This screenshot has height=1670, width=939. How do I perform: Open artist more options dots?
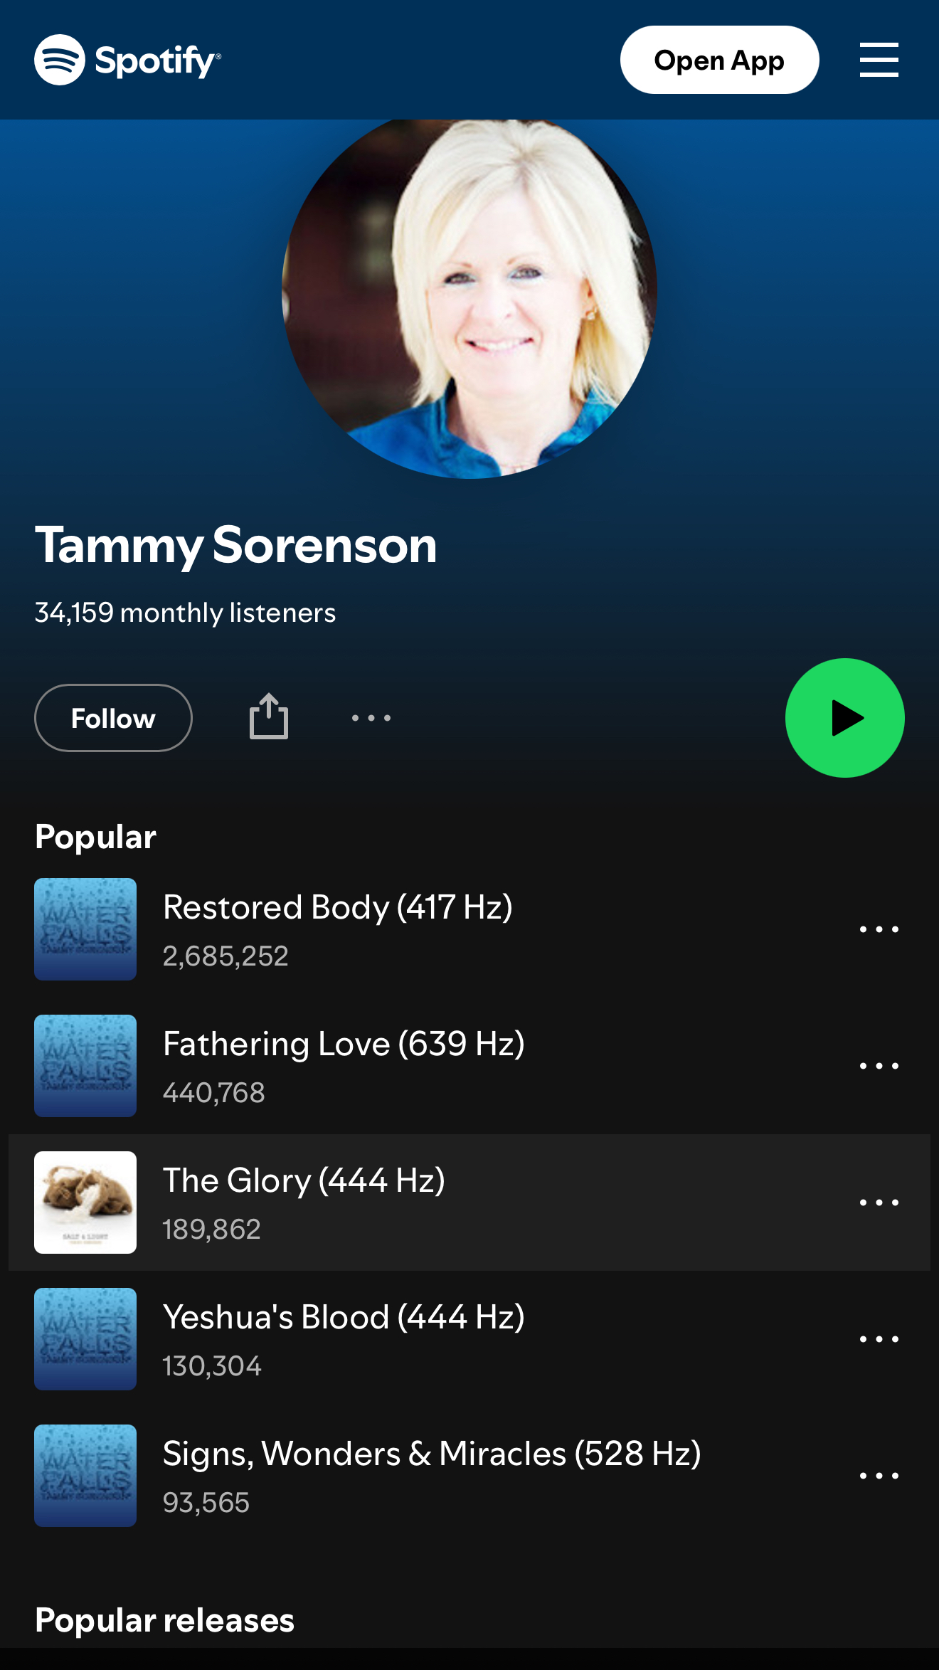371,718
